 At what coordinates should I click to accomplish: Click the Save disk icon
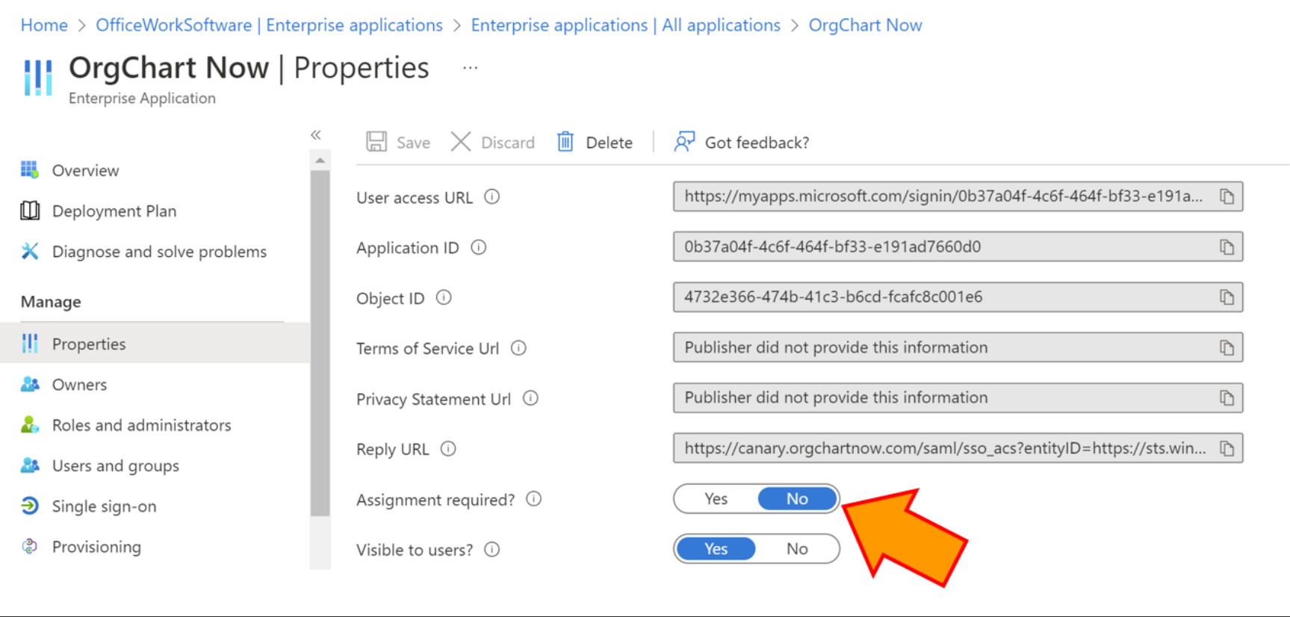(x=376, y=142)
